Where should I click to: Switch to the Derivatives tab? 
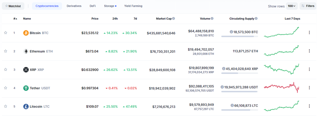pyautogui.click(x=74, y=6)
